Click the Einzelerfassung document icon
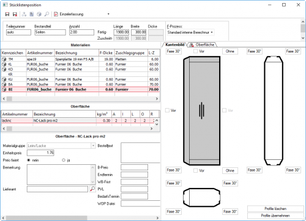306x221 pixels. (56, 14)
